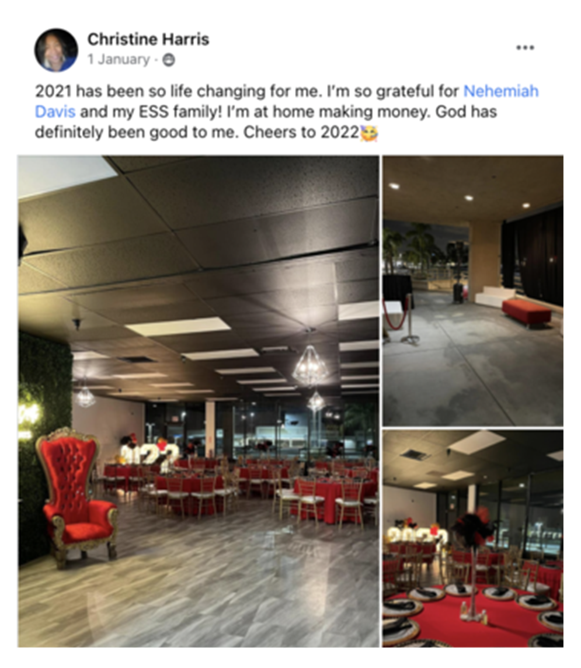This screenshot has height=668, width=581.
Task: Open the "Nehemiah" tagged name link
Action: coord(501,91)
